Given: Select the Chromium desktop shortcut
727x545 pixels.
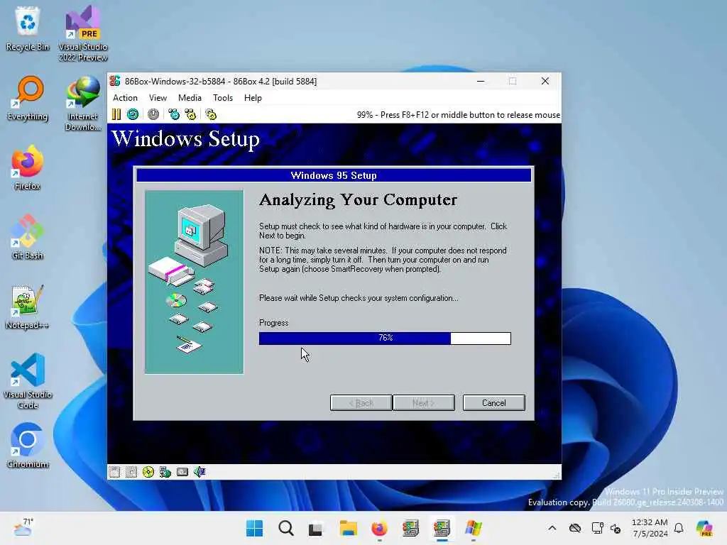Looking at the screenshot, I should (x=28, y=446).
